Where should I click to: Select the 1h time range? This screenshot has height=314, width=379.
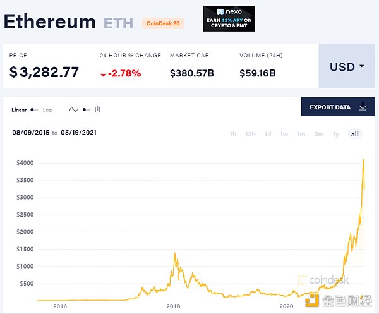[233, 134]
